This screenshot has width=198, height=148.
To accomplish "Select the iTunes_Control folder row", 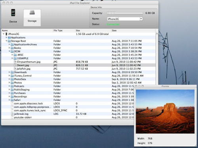I will pos(78,76).
